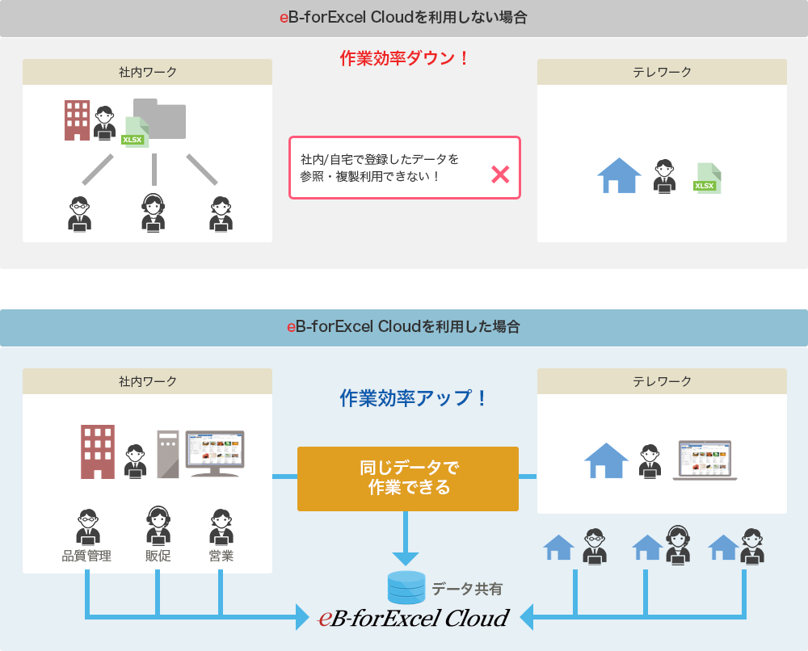
Task: Click the large red building in lower diagram
Action: click(98, 451)
